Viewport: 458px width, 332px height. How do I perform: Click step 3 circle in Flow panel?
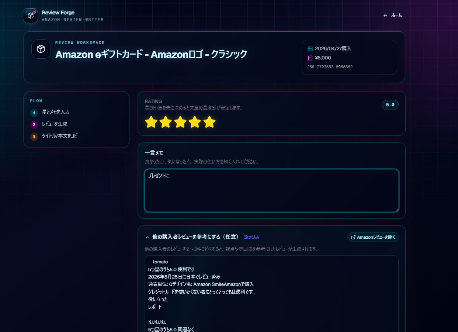[34, 137]
